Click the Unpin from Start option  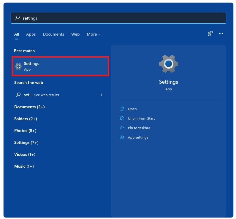(x=141, y=118)
